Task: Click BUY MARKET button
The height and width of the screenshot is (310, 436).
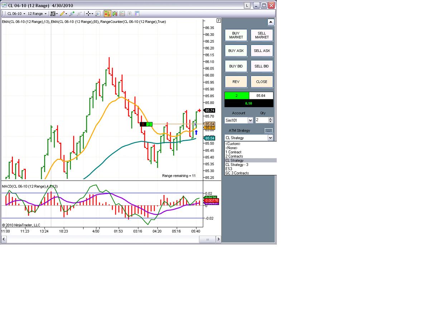Action: point(236,35)
